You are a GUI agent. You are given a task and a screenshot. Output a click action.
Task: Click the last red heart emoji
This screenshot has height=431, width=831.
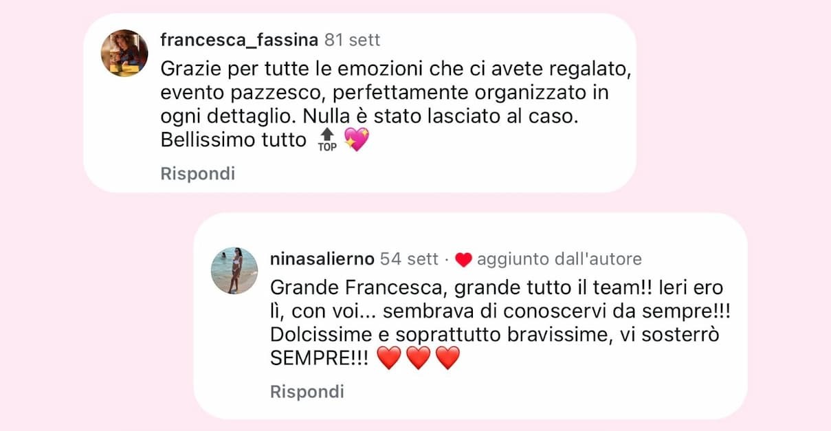coord(447,357)
